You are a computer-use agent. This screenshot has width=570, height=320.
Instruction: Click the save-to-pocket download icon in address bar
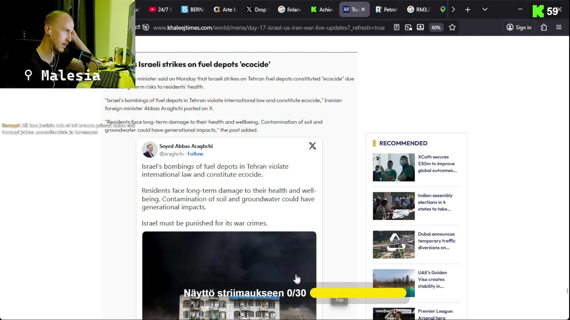point(420,28)
